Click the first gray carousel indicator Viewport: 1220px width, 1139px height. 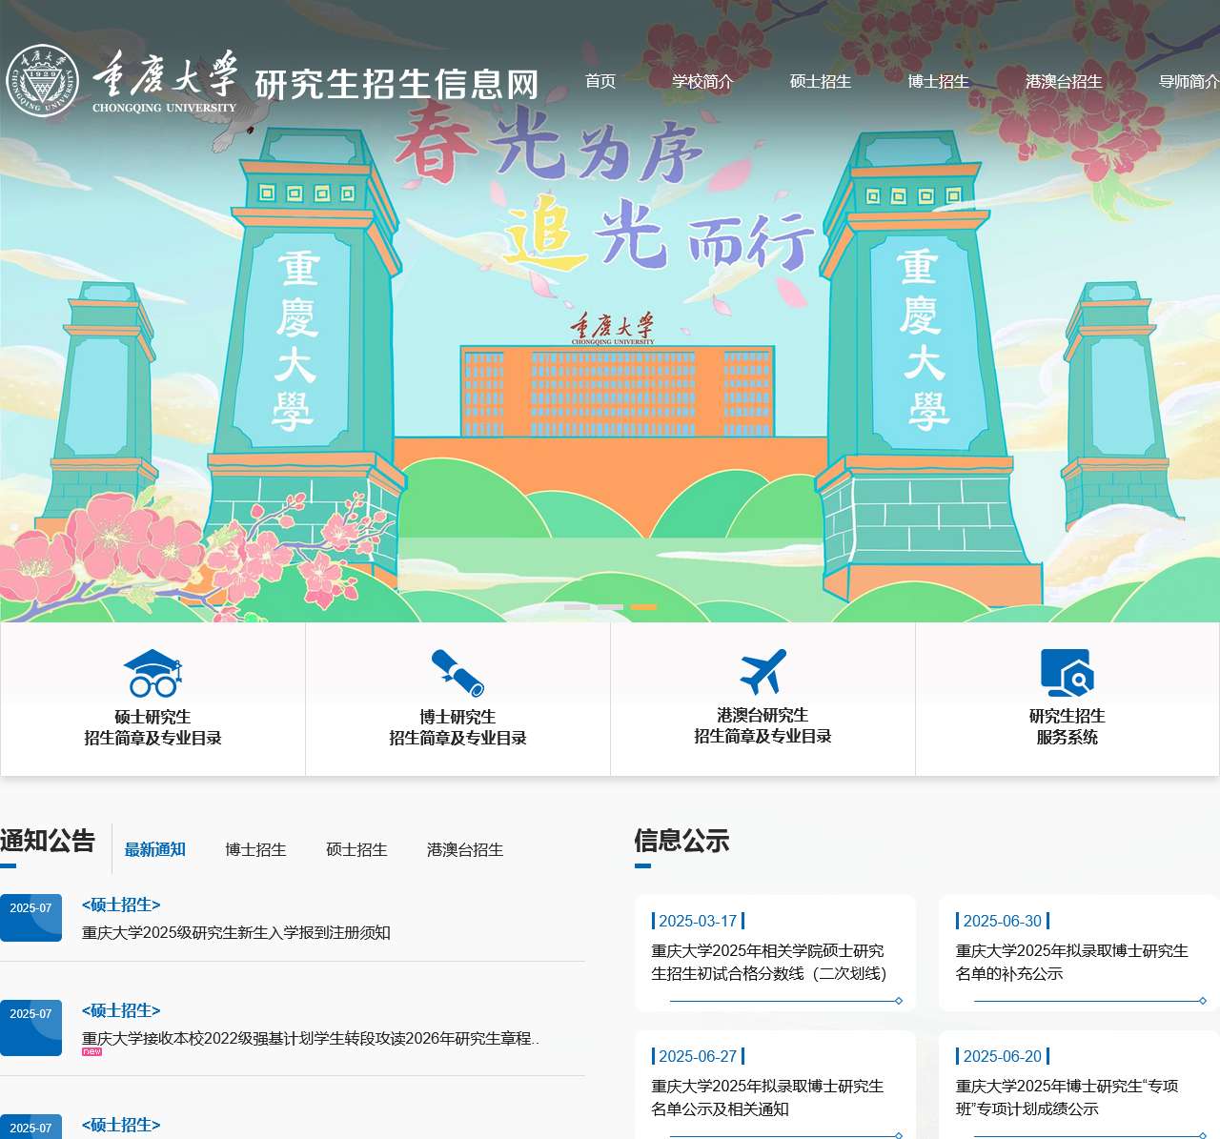577,606
